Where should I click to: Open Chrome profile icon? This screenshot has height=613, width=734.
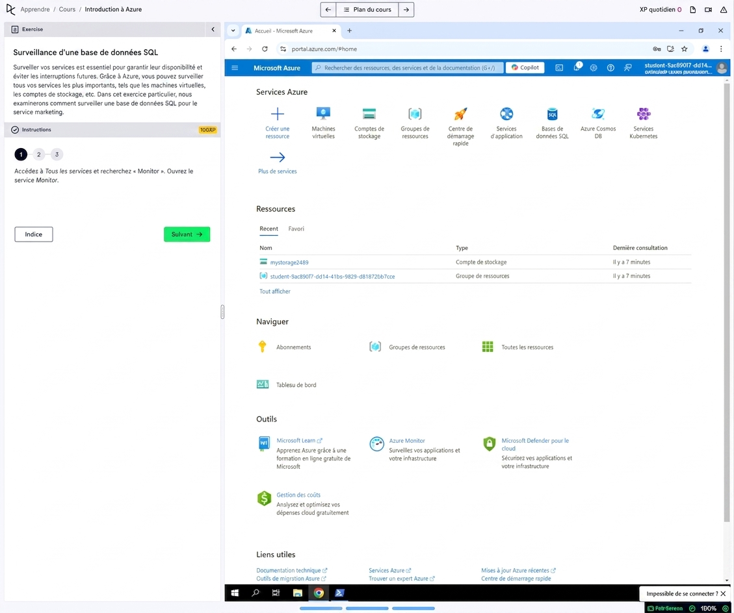(x=705, y=49)
